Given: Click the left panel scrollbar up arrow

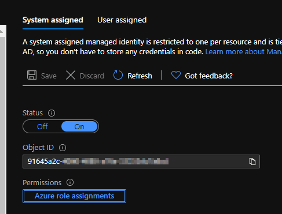Looking at the screenshot, I should [2, 31].
